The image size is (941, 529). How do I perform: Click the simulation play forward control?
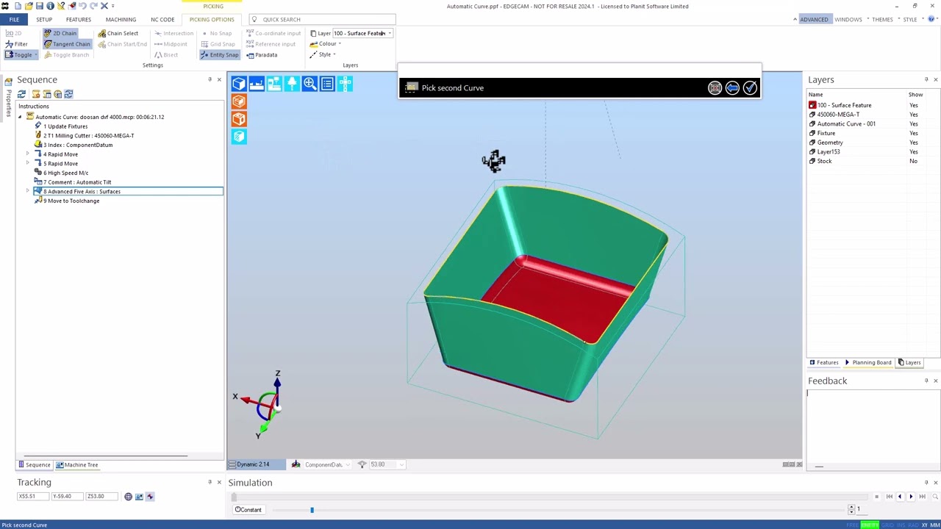pos(911,497)
